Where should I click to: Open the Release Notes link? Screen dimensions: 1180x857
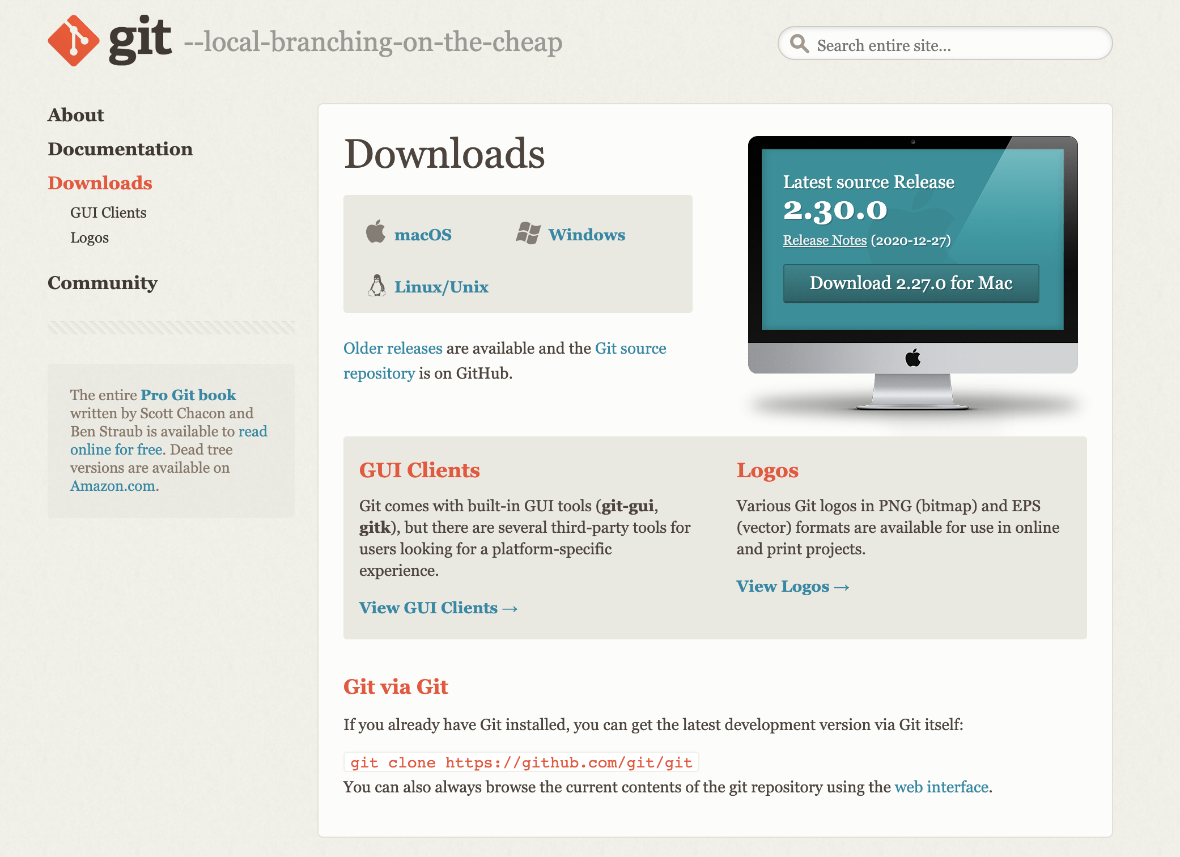click(x=825, y=240)
